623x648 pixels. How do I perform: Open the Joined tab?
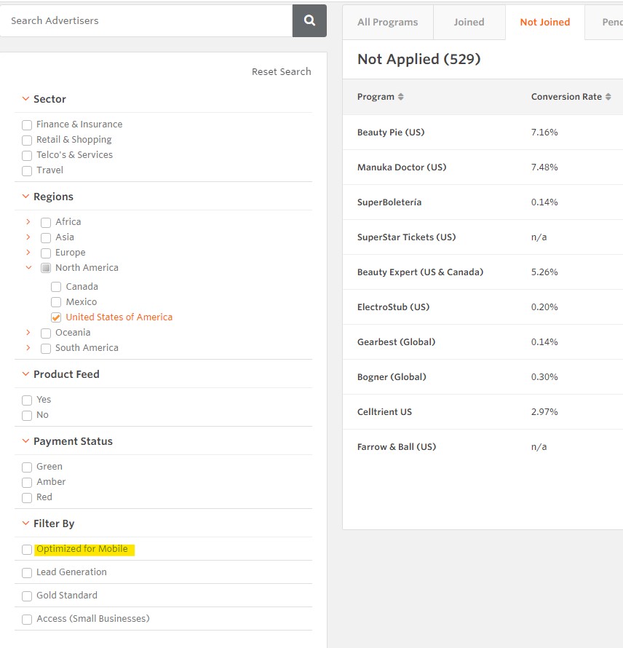click(469, 22)
